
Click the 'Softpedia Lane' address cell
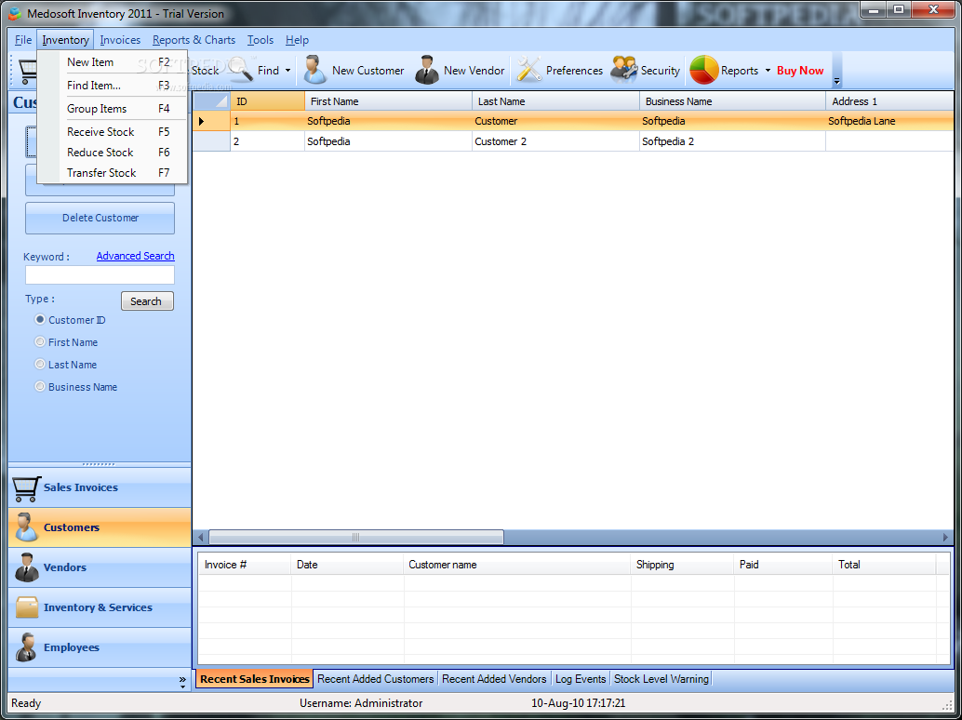(x=889, y=121)
